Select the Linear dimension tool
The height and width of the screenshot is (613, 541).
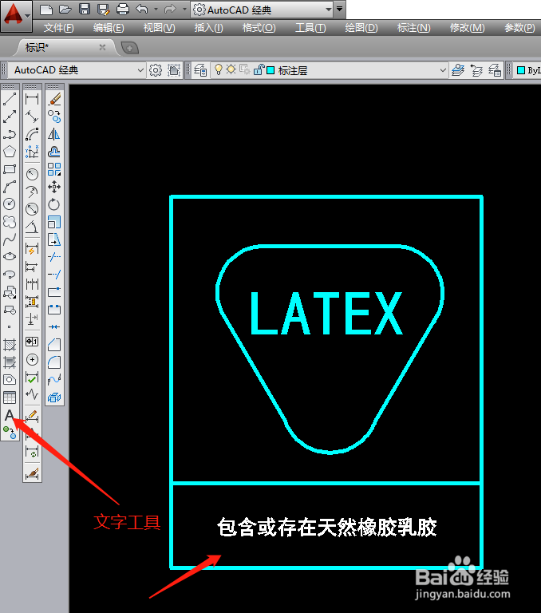(x=32, y=99)
